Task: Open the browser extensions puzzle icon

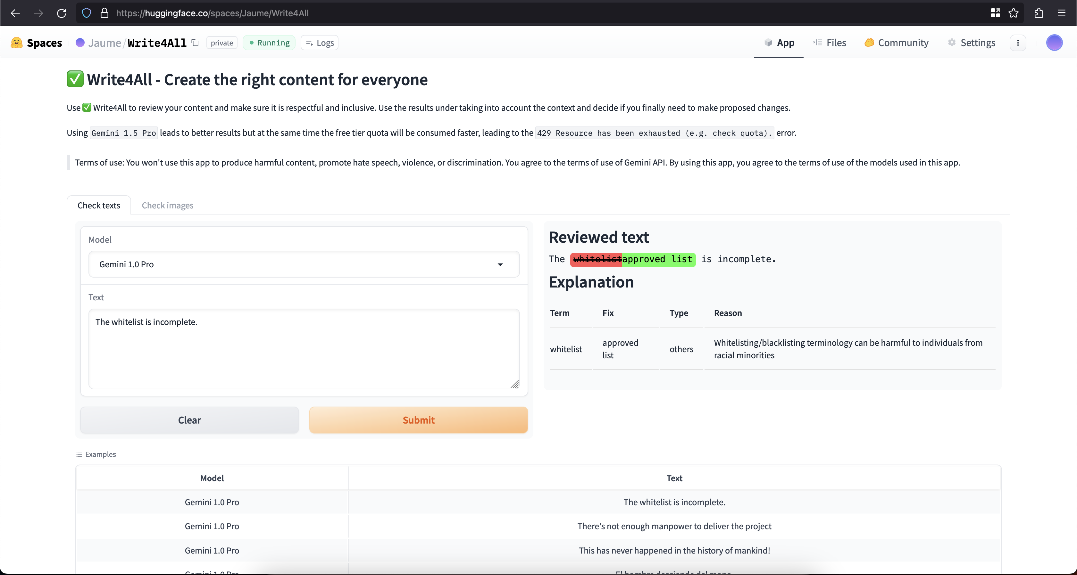Action: [x=1039, y=13]
